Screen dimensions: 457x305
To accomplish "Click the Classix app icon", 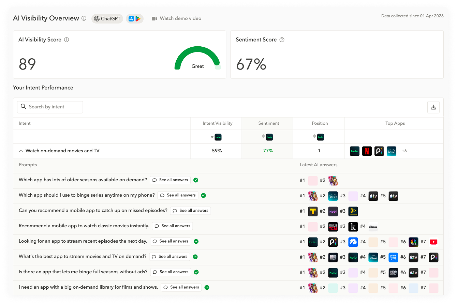I will coord(373,227).
